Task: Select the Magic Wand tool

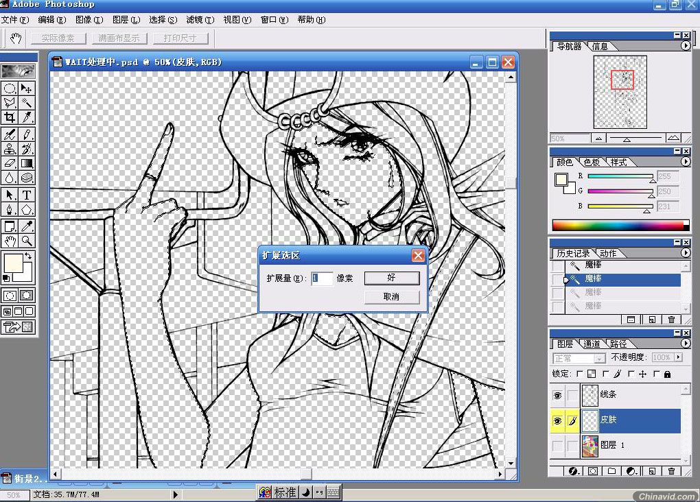Action: click(x=27, y=103)
